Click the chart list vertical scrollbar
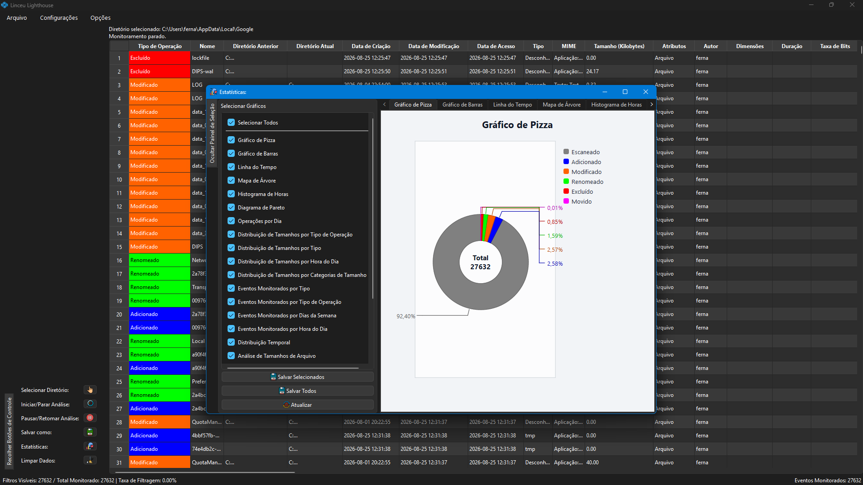 373,209
